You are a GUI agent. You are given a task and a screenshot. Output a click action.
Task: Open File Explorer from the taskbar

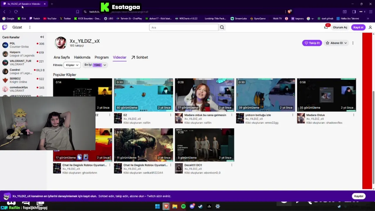click(175, 206)
